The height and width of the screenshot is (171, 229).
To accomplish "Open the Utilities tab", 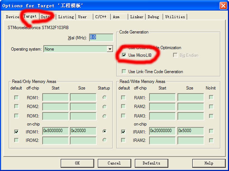I will [x=175, y=17].
